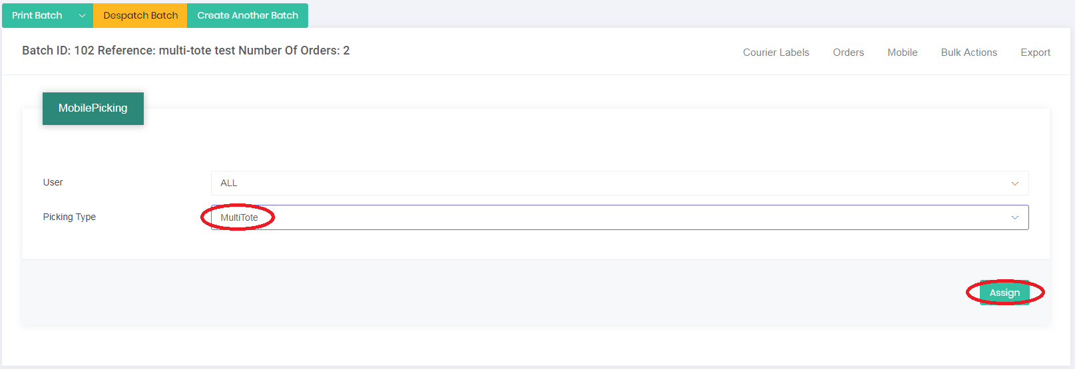This screenshot has width=1075, height=369.
Task: Click the Picking Type field label
Action: pos(69,217)
